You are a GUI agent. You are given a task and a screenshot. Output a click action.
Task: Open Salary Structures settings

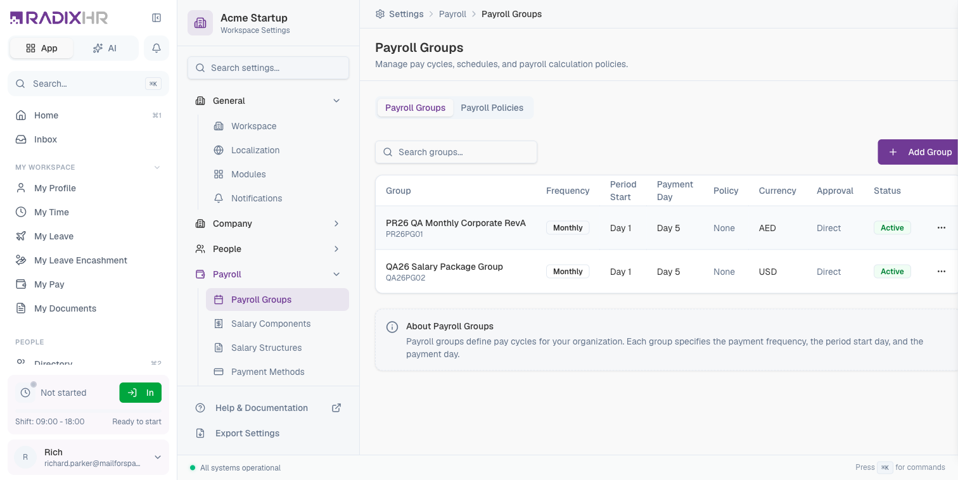pos(277,348)
